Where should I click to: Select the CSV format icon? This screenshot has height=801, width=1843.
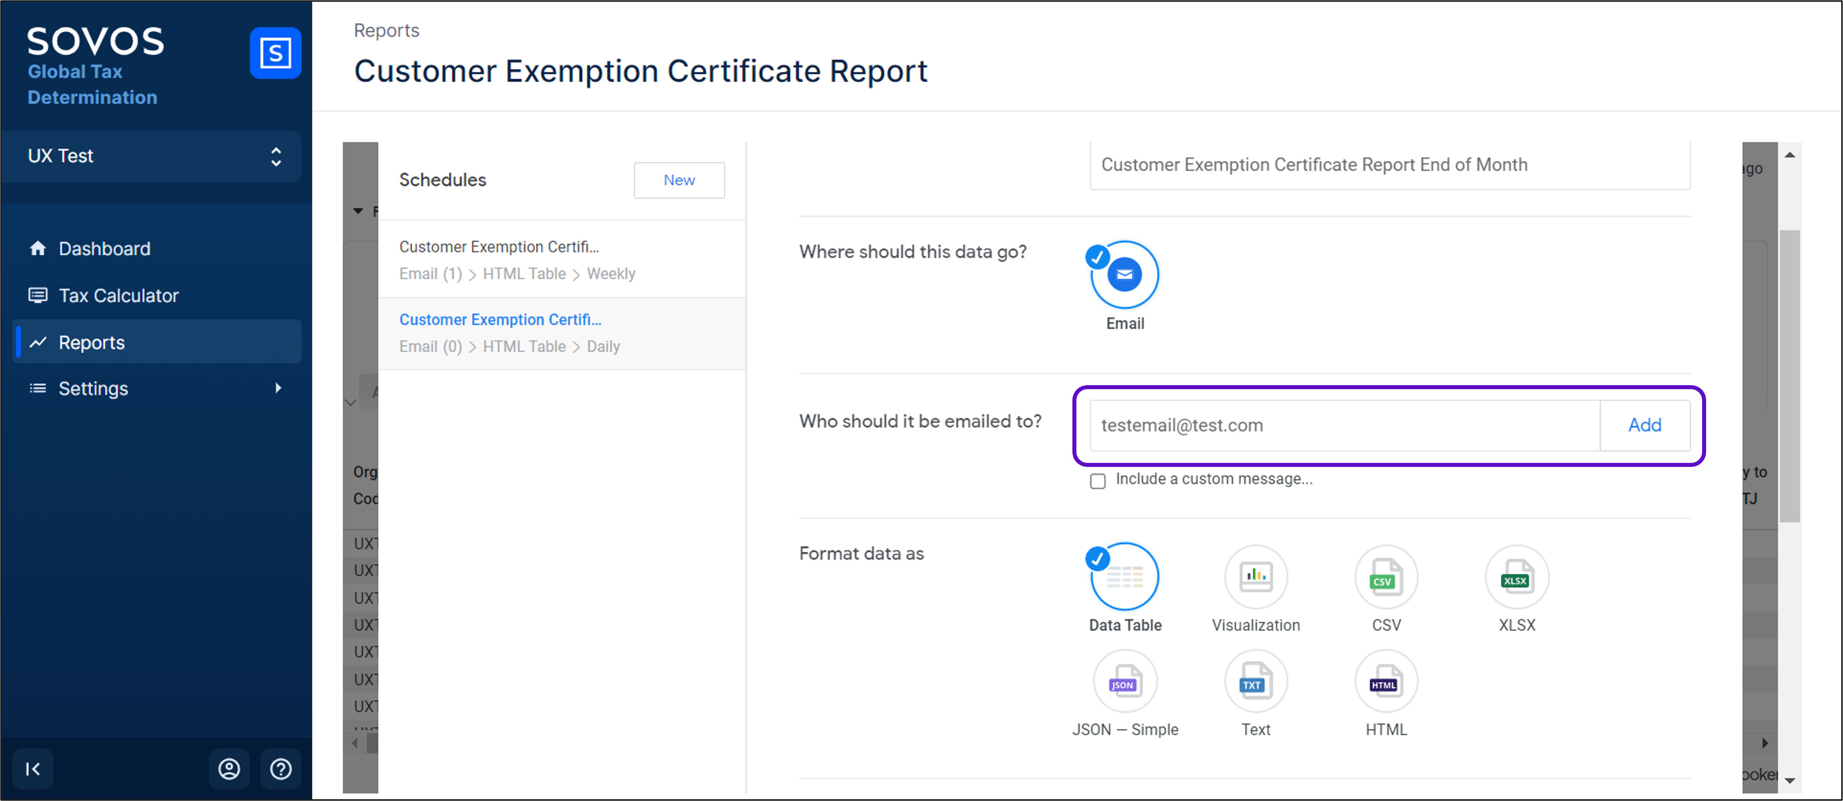[1386, 577]
